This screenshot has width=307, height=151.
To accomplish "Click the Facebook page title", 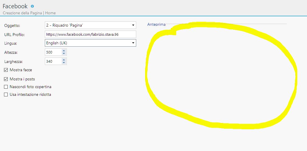I will [15, 6].
